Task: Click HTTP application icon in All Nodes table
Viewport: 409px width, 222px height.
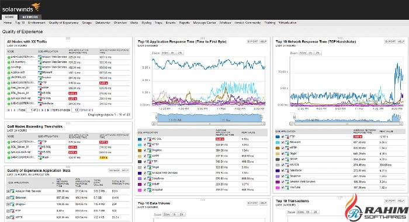Action: 40,88
